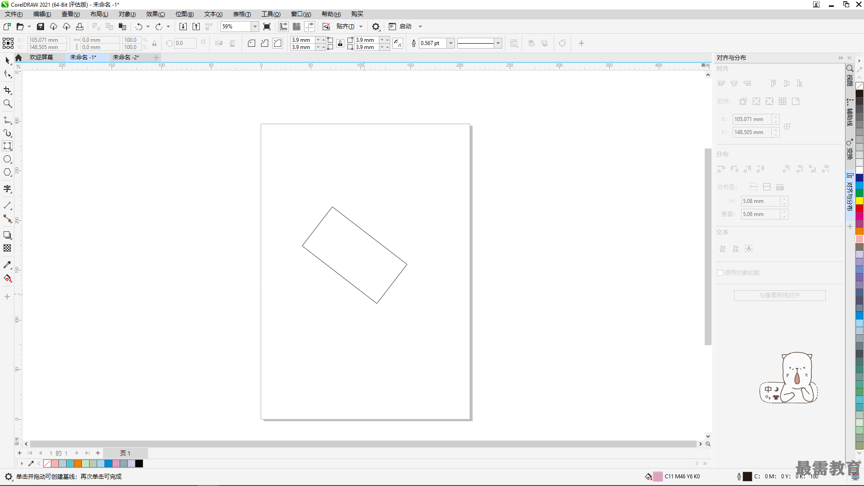Image resolution: width=864 pixels, height=486 pixels.
Task: Choose the chamfered corner style
Action: click(278, 43)
